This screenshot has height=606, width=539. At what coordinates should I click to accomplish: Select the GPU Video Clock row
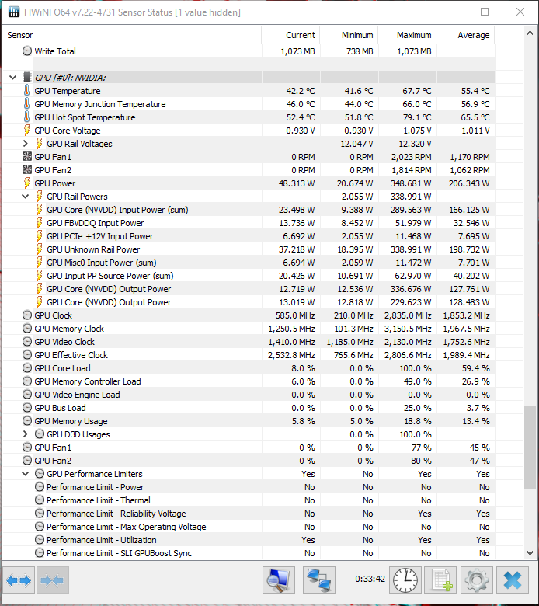coord(249,342)
